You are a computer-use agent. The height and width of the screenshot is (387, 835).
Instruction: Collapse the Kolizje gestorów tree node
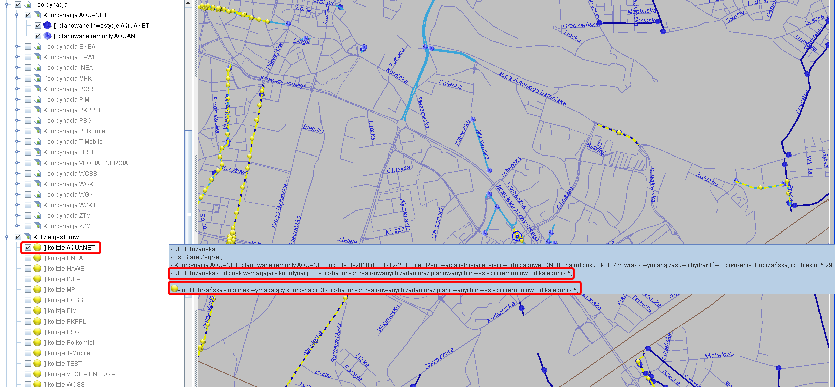[x=7, y=237]
